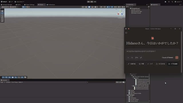Viewport: 183px width, 103px height.
Task: Click the コード suggestion button
Action: pos(150,64)
